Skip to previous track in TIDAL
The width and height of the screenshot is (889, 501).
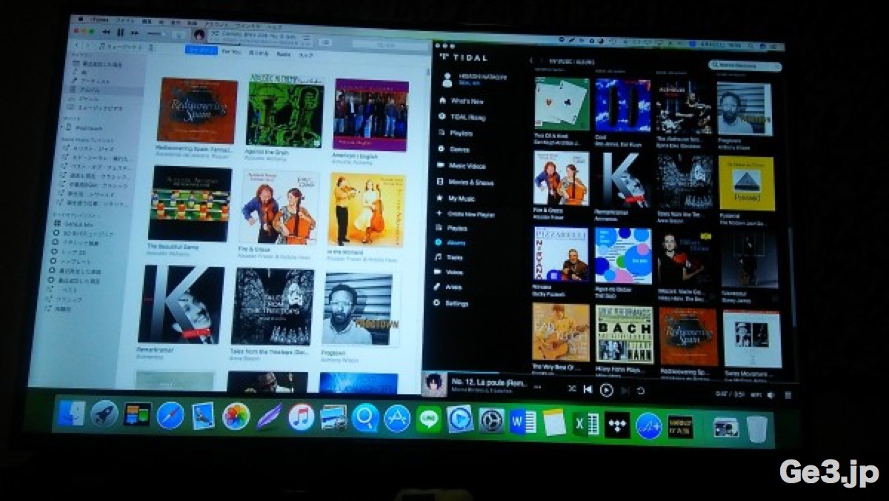588,388
